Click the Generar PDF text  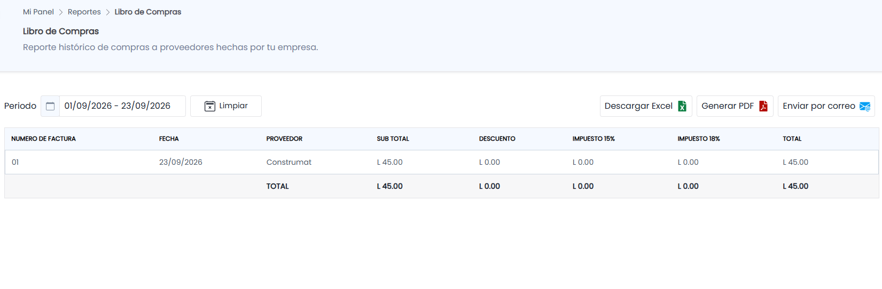(728, 106)
